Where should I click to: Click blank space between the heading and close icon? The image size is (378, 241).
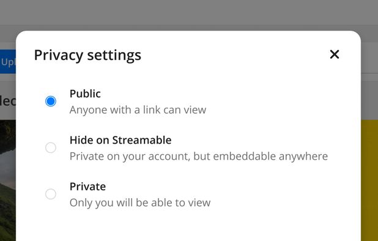click(x=235, y=55)
